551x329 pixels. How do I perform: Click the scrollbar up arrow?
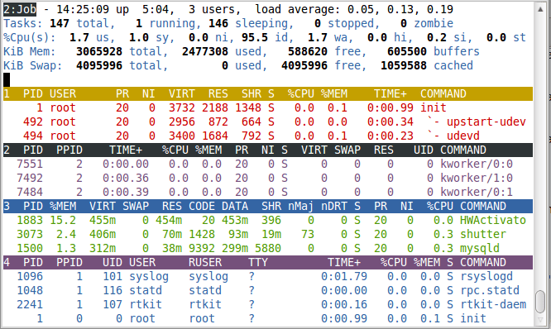click(x=540, y=9)
